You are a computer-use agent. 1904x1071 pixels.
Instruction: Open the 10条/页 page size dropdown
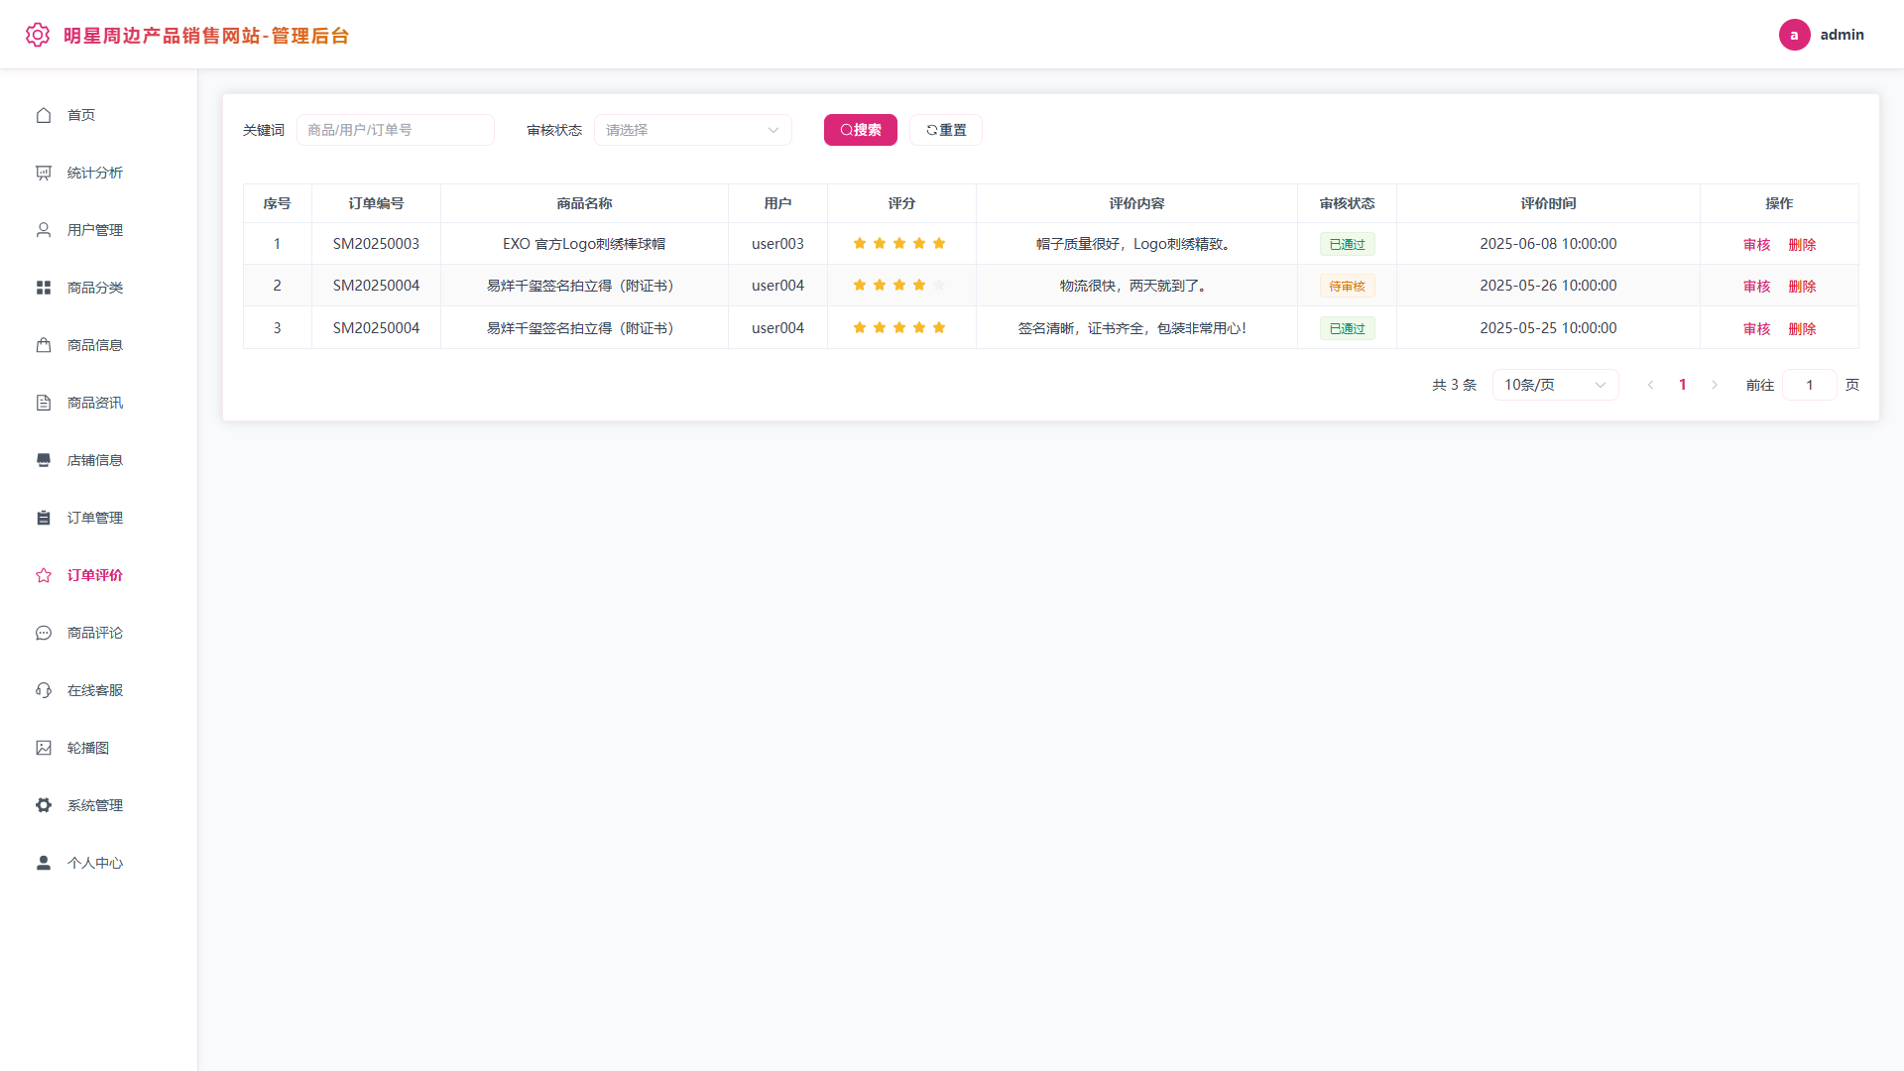click(1555, 385)
